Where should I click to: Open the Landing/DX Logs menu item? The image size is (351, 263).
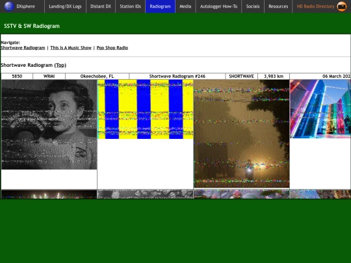coord(65,6)
